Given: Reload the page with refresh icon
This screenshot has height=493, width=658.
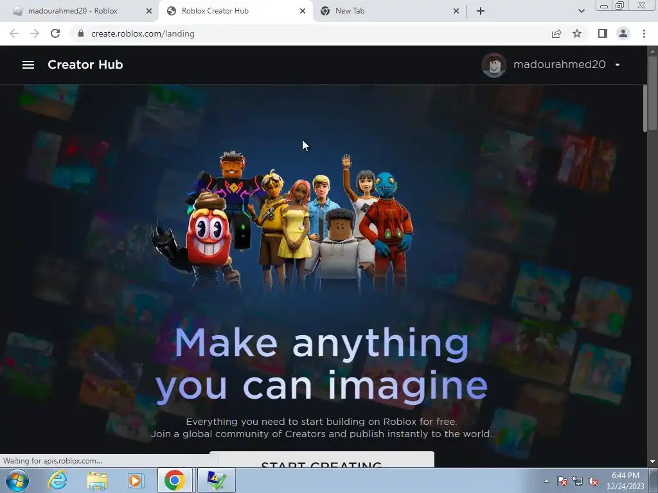Looking at the screenshot, I should click(x=55, y=33).
